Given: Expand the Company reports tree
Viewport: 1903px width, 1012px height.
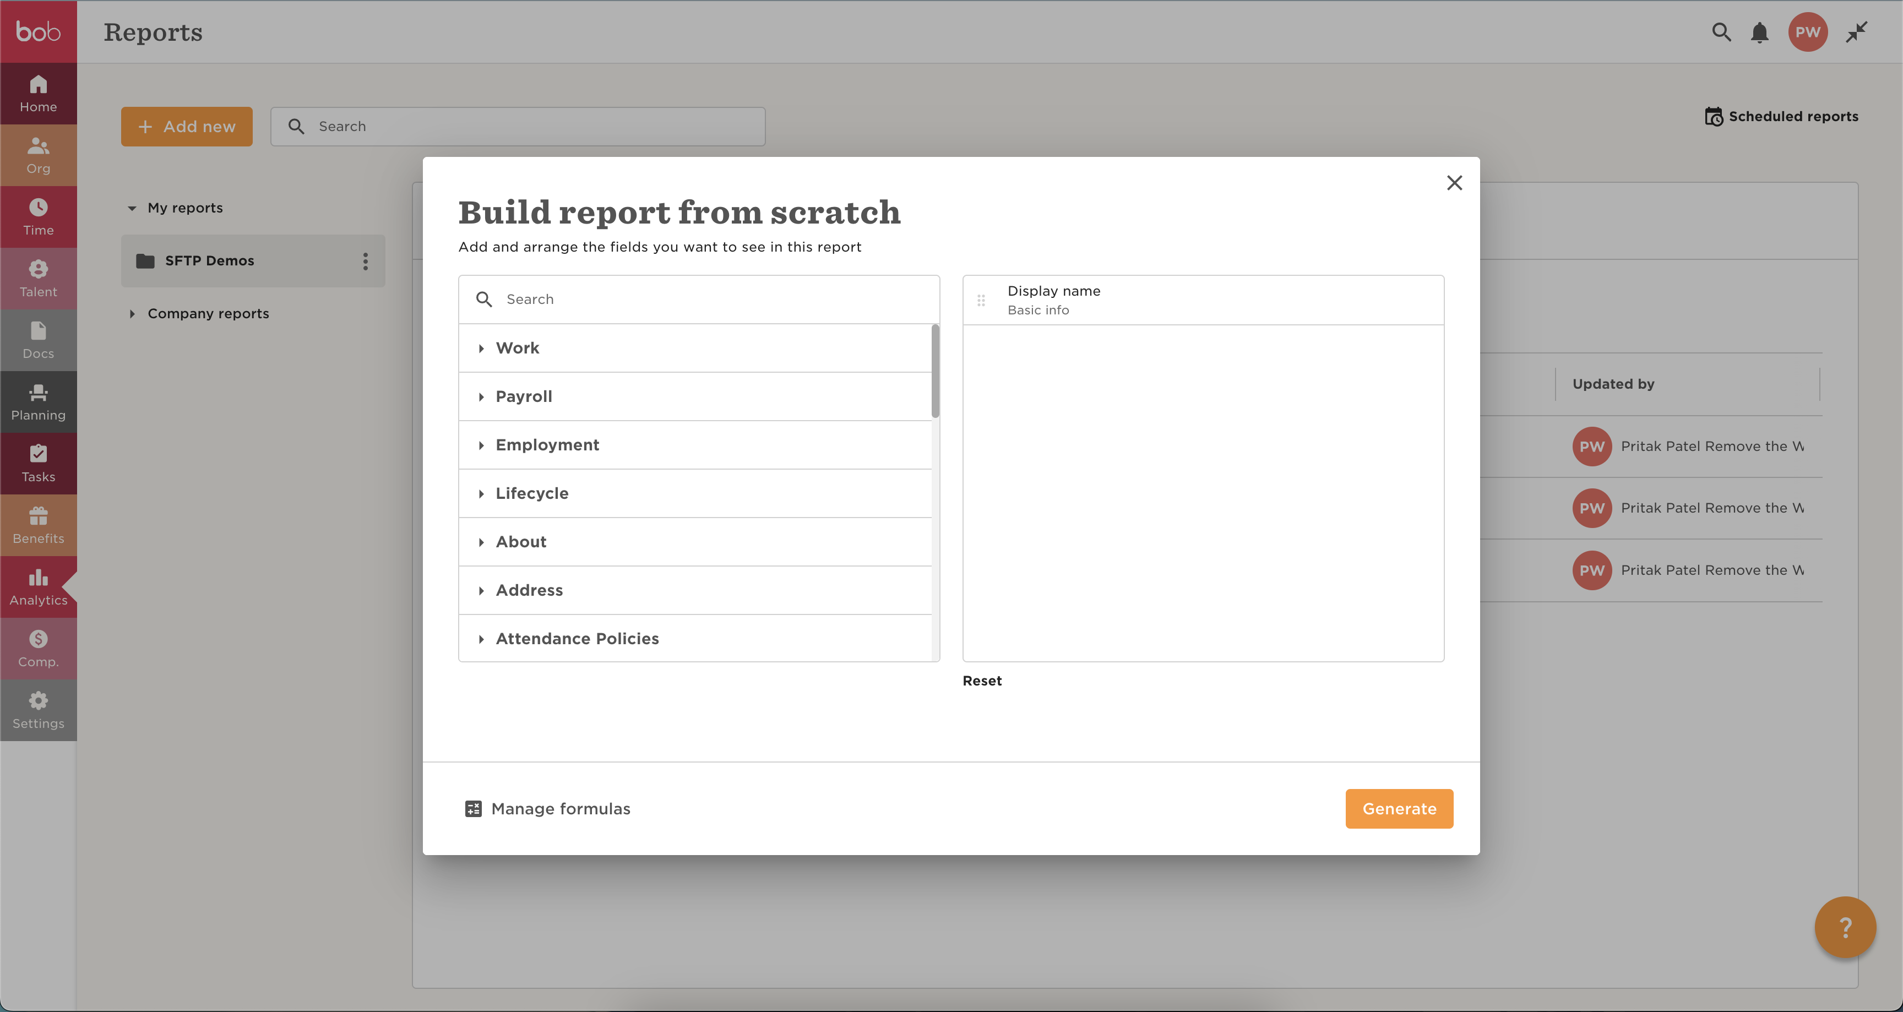Looking at the screenshot, I should click(x=132, y=314).
